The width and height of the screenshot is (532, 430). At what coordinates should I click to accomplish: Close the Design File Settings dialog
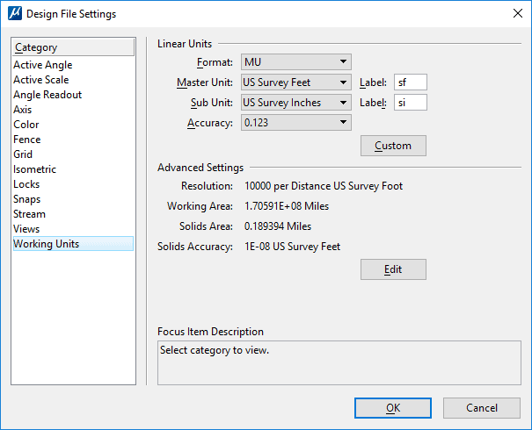coord(514,14)
